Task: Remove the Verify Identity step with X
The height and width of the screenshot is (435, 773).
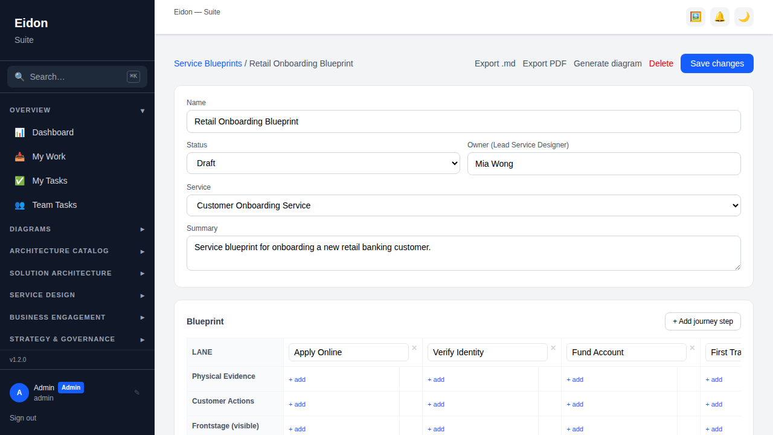Action: 553,347
